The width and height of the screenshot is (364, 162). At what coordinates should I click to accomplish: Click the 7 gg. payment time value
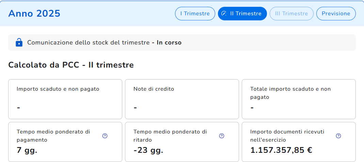(x=27, y=150)
